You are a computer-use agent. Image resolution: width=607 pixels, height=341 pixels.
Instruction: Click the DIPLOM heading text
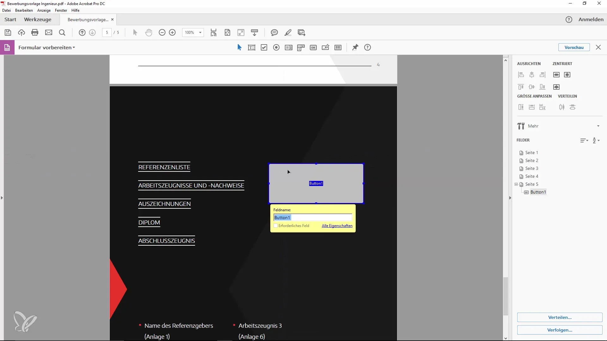click(x=149, y=223)
